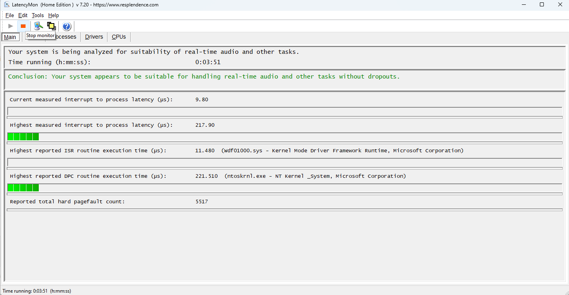This screenshot has height=295, width=569.
Task: Click the ntoskrnl.exe DPC driver text
Action: point(315,176)
